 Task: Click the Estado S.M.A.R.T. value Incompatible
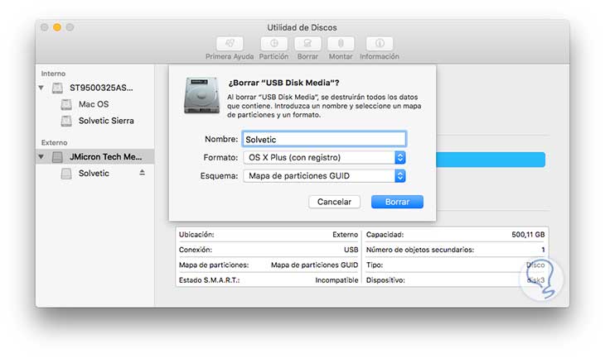(336, 280)
